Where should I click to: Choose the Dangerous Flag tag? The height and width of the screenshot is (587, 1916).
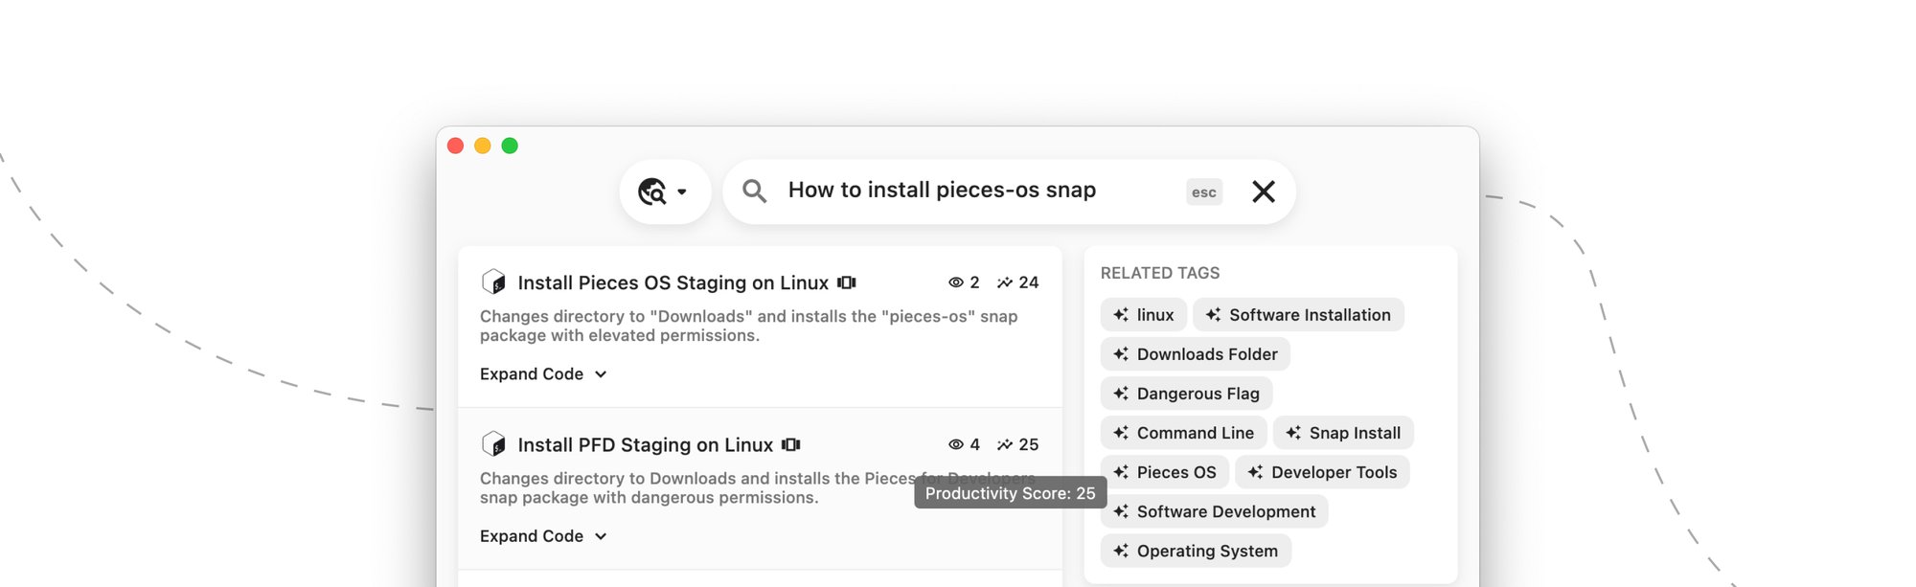point(1186,394)
